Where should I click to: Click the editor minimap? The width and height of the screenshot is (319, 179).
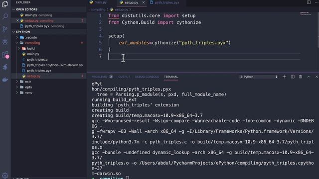[306, 14]
